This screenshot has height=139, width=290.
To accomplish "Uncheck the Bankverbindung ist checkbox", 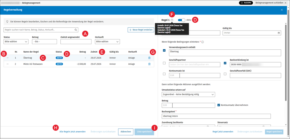I will point(225,63).
